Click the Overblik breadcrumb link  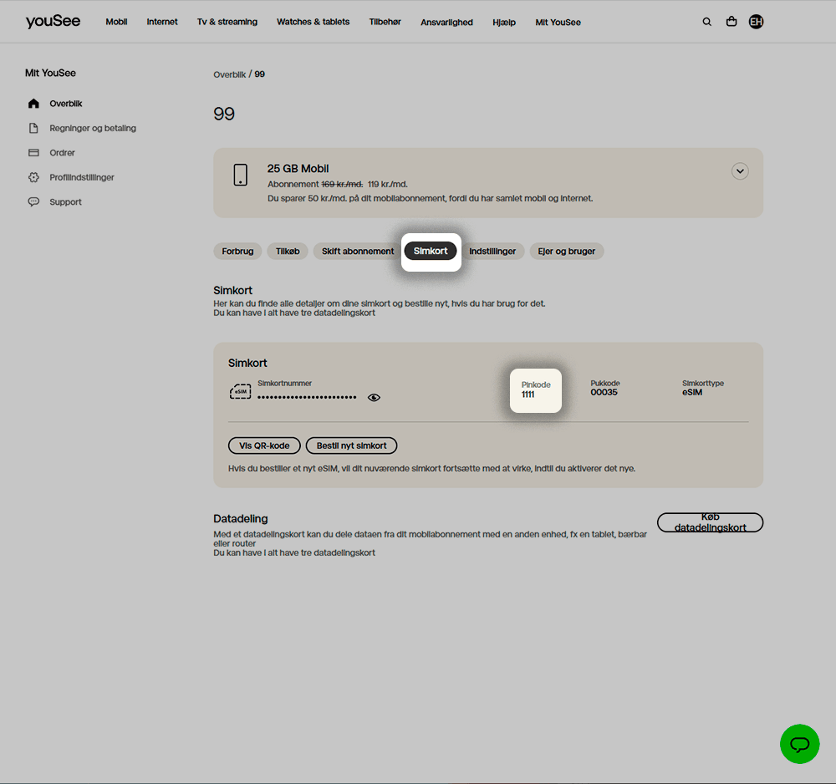(x=229, y=74)
